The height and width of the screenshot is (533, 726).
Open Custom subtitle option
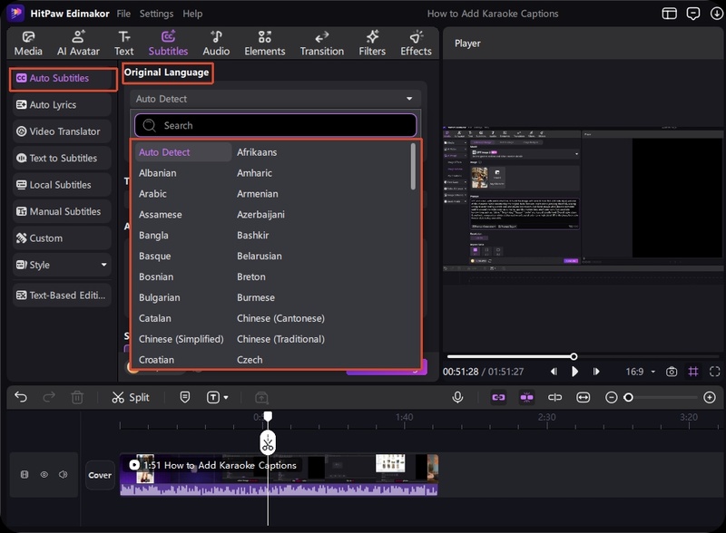(62, 238)
